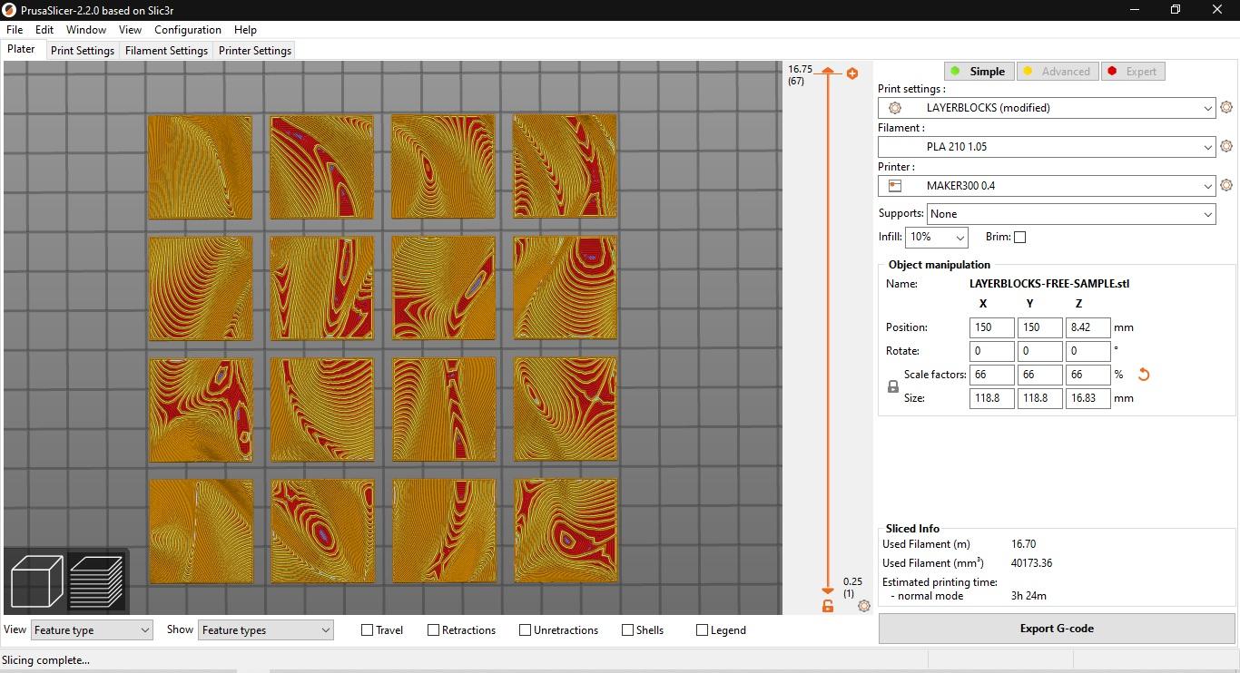Click the Position Y input field
This screenshot has height=673, width=1240.
click(1039, 327)
